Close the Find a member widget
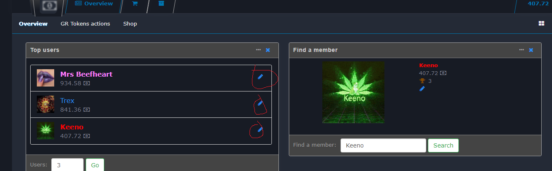The width and height of the screenshot is (552, 171). click(531, 50)
